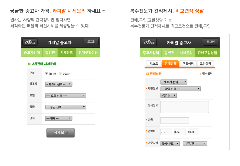Click the green arrow icon beside 내차판매 시세문의
The height and width of the screenshot is (166, 240).
pyautogui.click(x=29, y=63)
